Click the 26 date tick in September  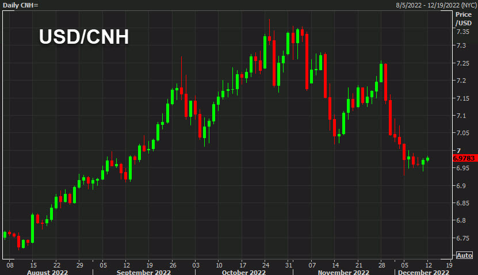click(173, 265)
